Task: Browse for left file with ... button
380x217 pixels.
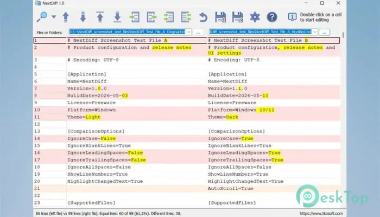Action: pyautogui.click(x=198, y=32)
